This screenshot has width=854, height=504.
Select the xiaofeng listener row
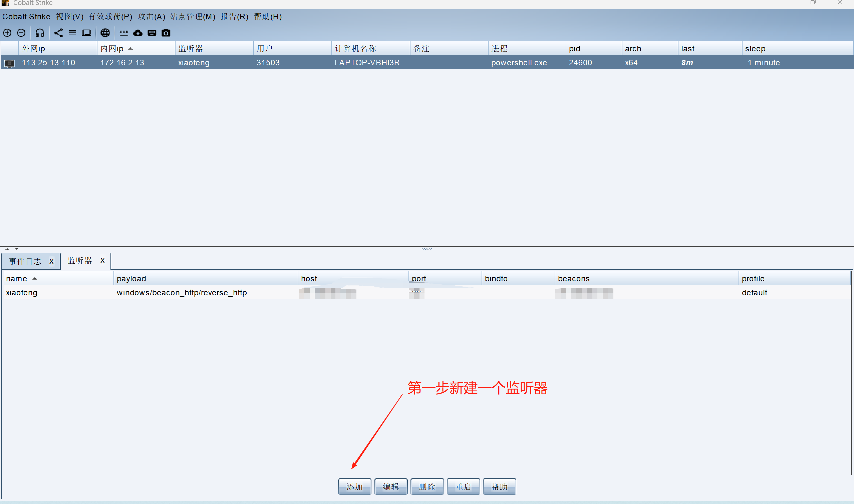click(427, 292)
